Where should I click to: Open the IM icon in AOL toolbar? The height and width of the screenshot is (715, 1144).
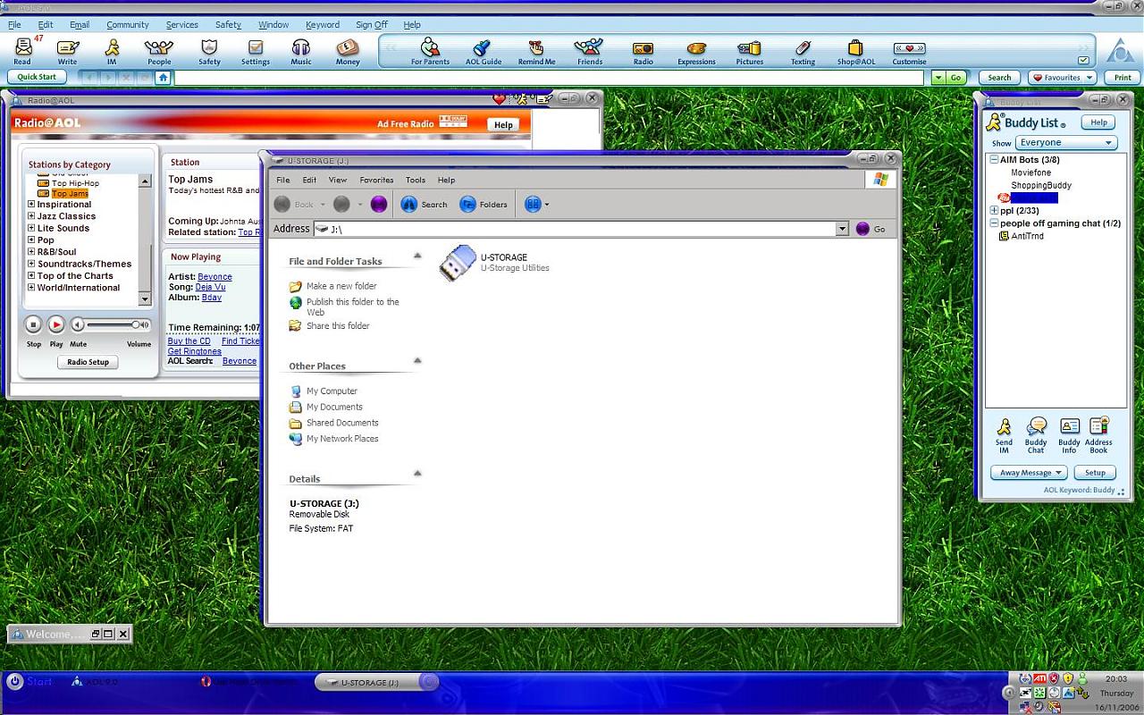[112, 51]
